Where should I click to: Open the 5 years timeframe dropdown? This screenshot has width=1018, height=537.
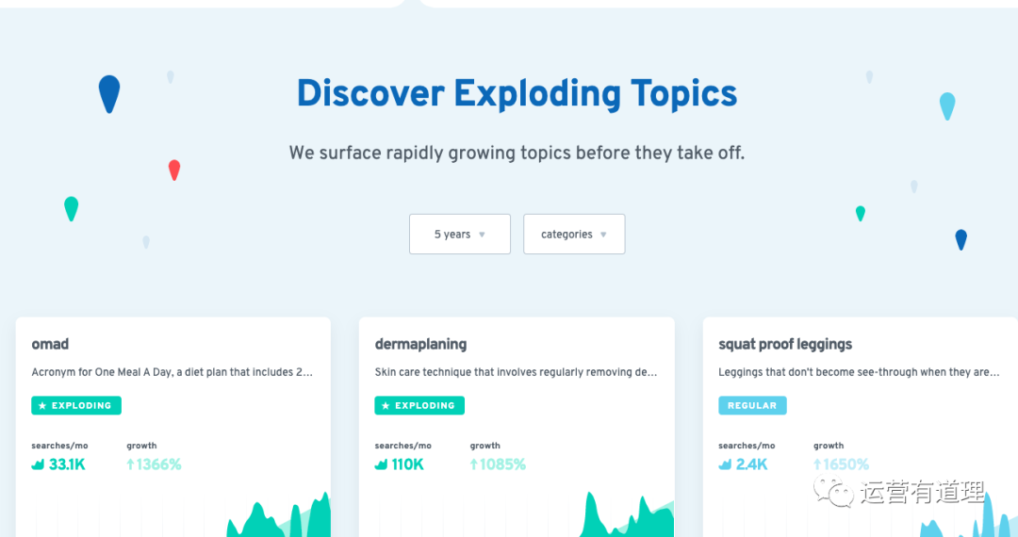tap(460, 235)
